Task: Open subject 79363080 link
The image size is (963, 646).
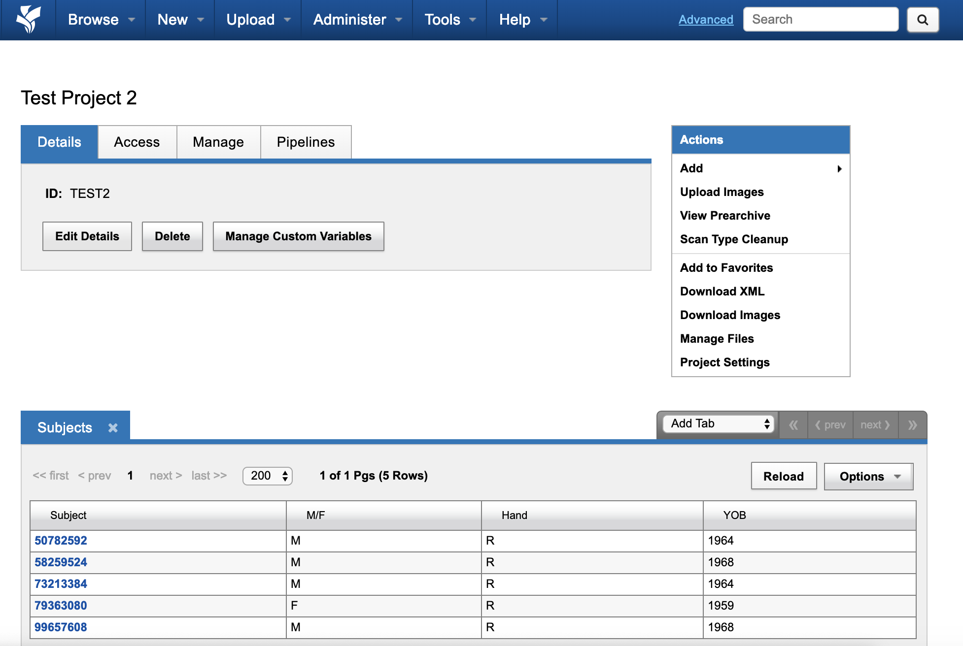Action: click(x=61, y=606)
